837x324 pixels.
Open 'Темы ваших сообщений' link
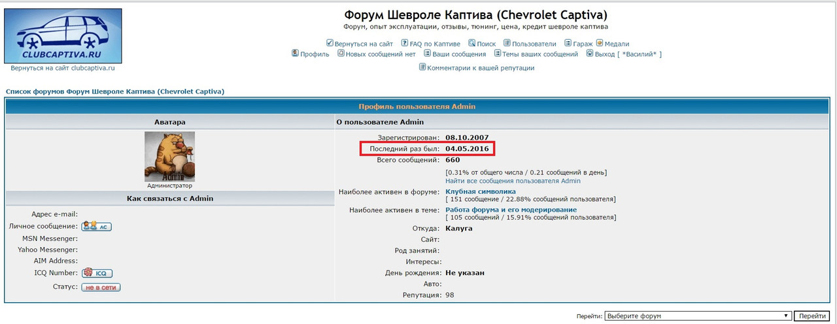click(540, 54)
